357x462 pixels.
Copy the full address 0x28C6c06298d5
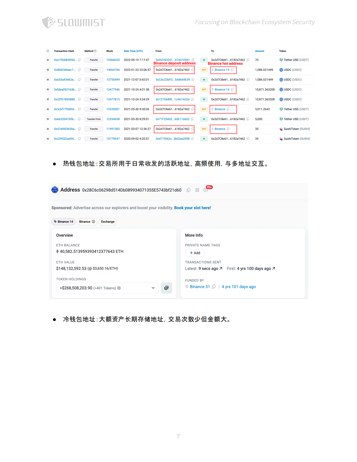pos(188,190)
